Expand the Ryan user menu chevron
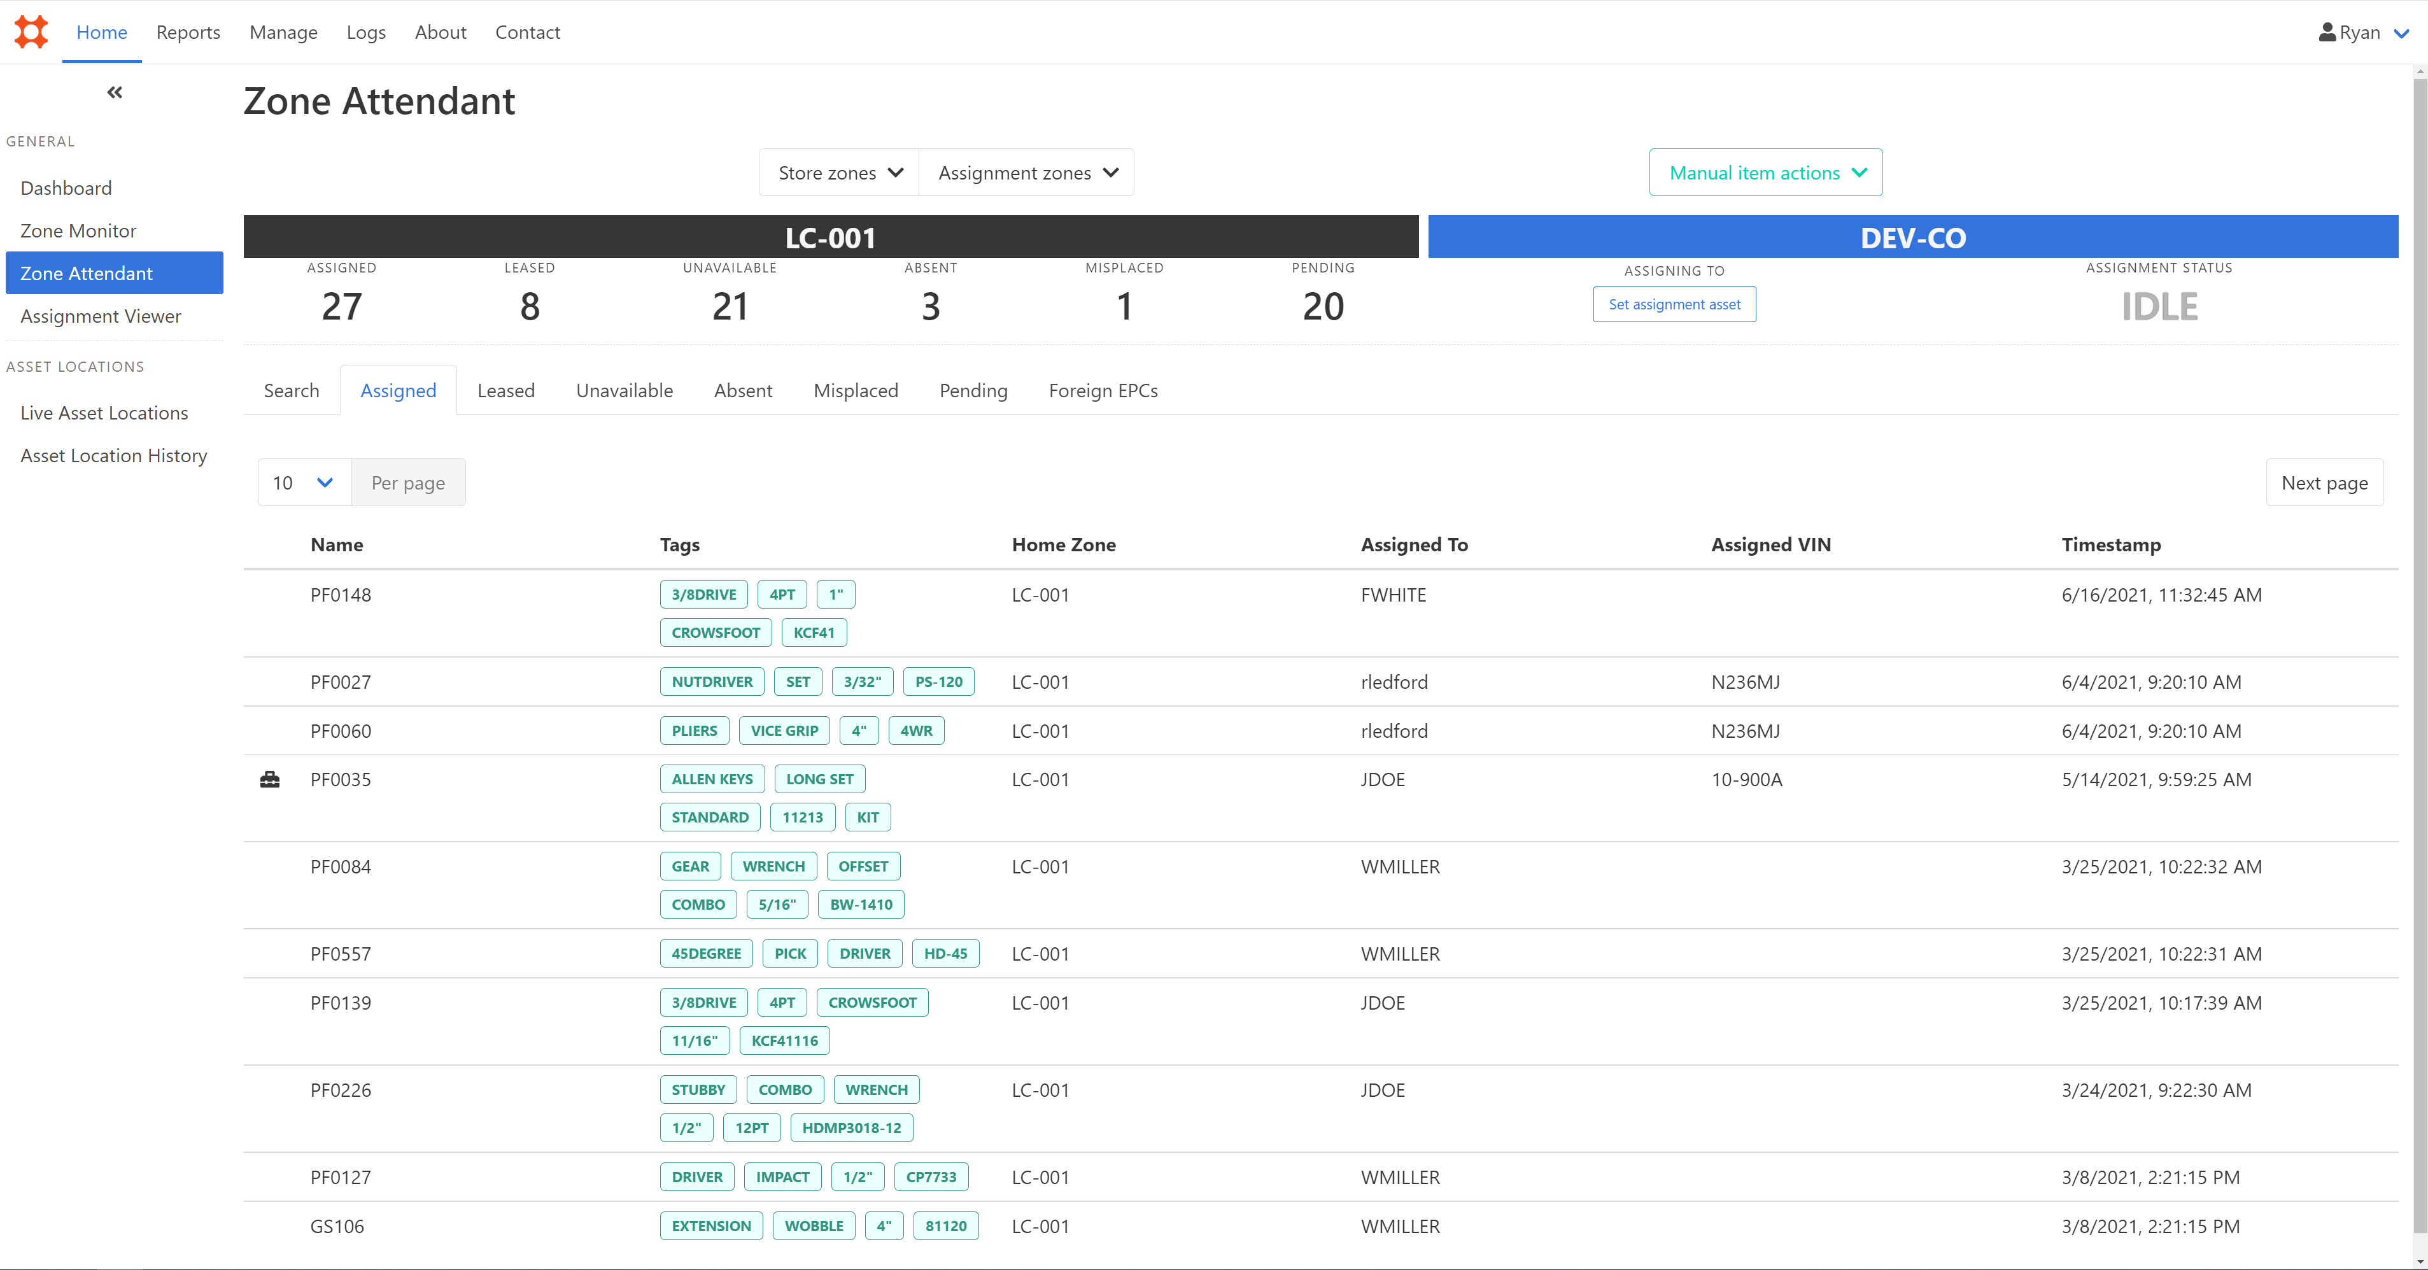Screen dimensions: 2428x1270 pyautogui.click(x=2402, y=33)
